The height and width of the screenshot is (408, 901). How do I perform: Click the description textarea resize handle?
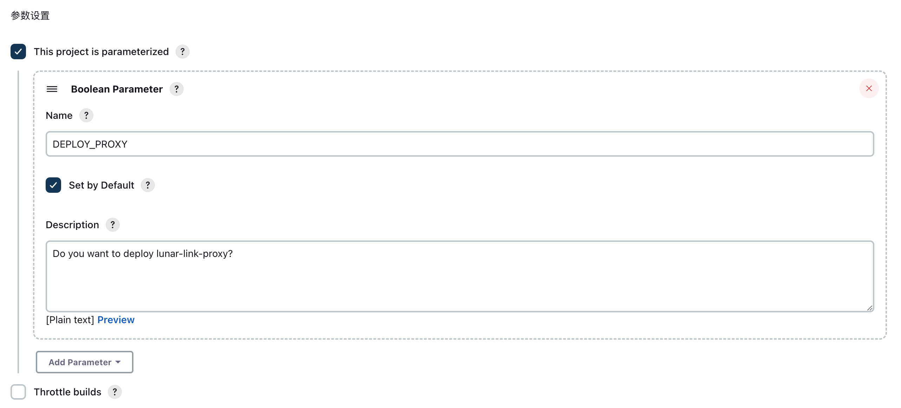869,308
